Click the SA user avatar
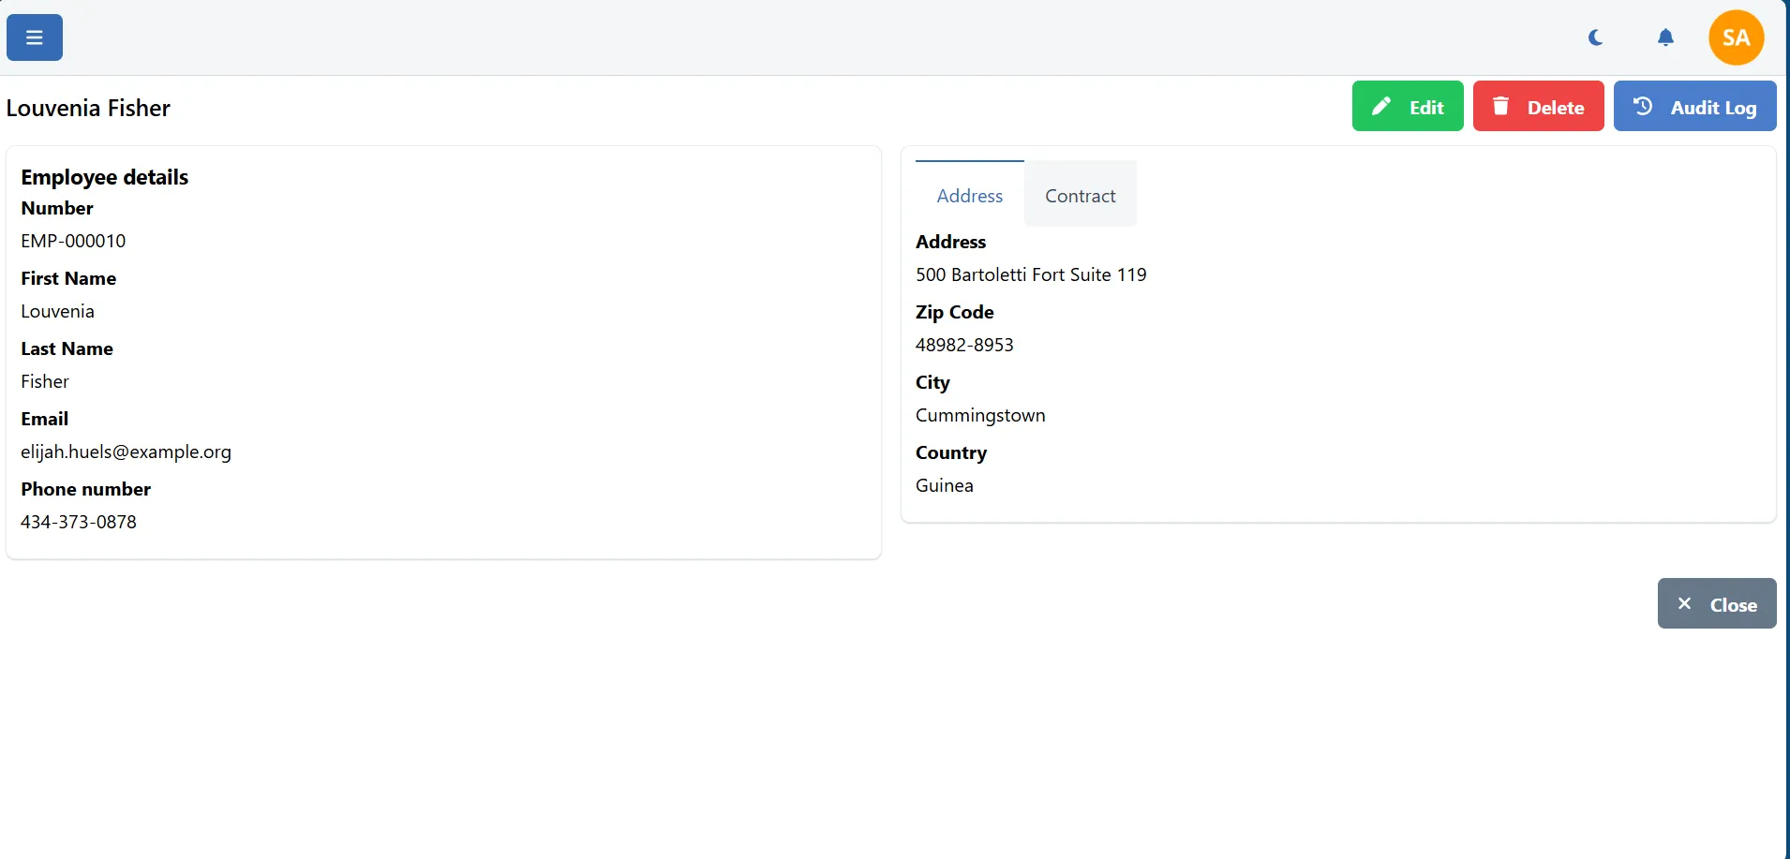The width and height of the screenshot is (1790, 859). 1735,37
